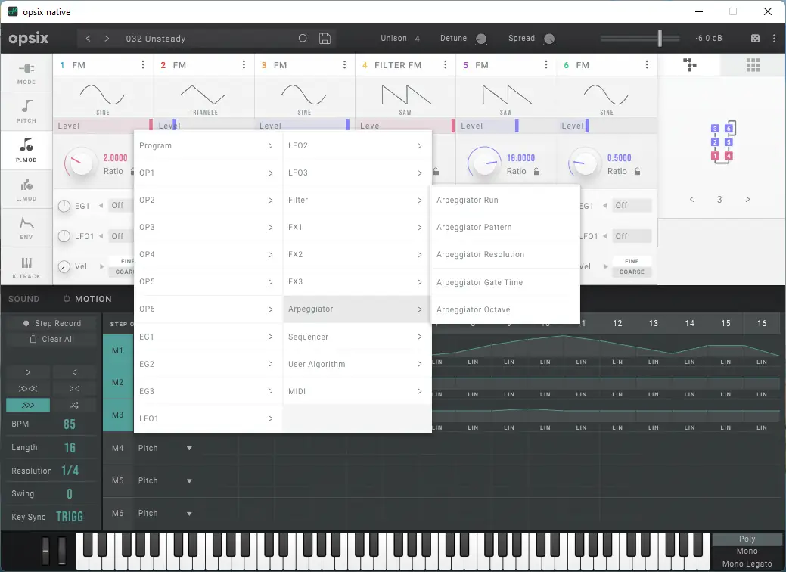Open the MODE page in sidebar
Screen dimensions: 786x572
[26, 73]
